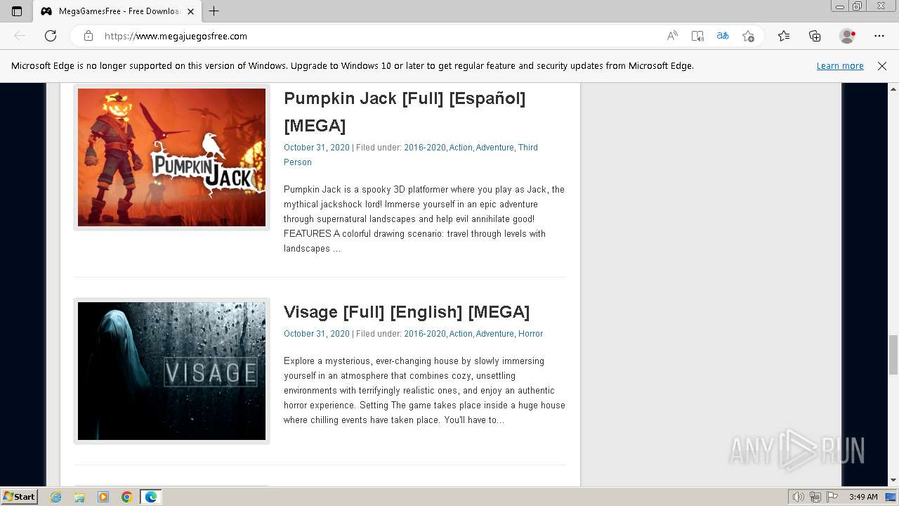
Task: Open the Edge Settings and more menu
Action: click(879, 36)
